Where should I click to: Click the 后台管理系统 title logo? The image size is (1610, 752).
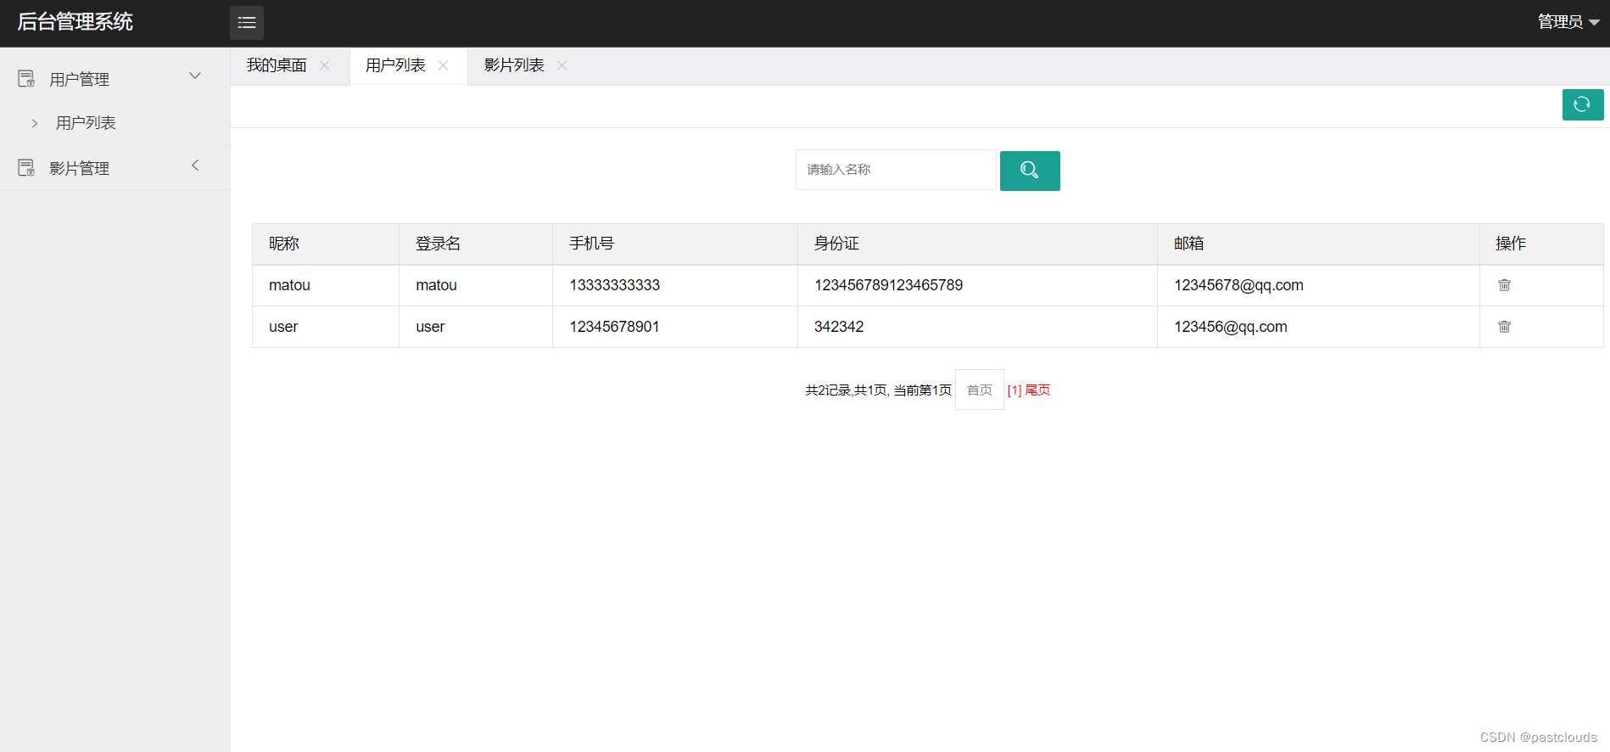(75, 22)
